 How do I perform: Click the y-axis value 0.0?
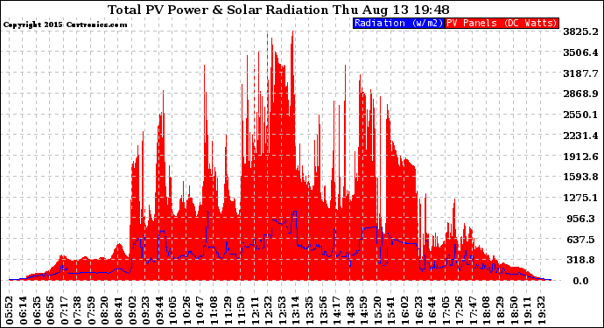click(x=580, y=281)
